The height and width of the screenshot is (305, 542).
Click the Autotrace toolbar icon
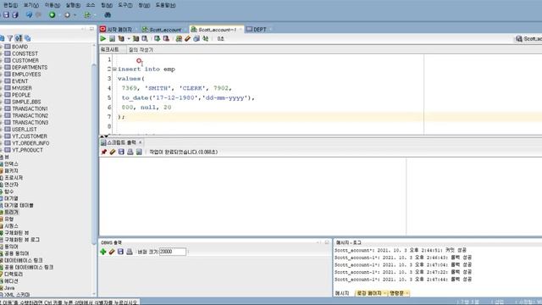pyautogui.click(x=135, y=39)
